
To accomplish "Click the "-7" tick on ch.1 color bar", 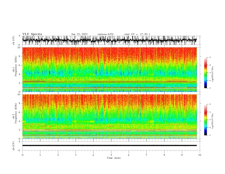I will (210, 88).
